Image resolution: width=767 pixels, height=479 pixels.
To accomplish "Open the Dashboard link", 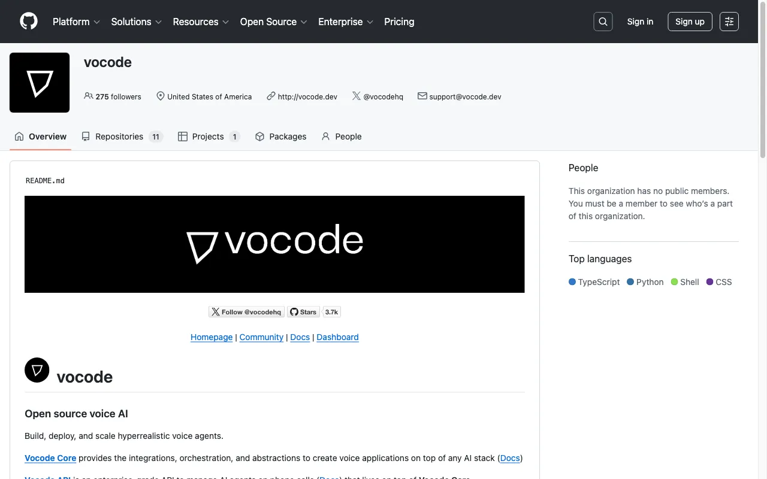I will pos(337,337).
